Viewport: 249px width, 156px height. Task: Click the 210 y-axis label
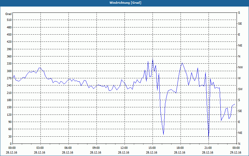point(9,93)
